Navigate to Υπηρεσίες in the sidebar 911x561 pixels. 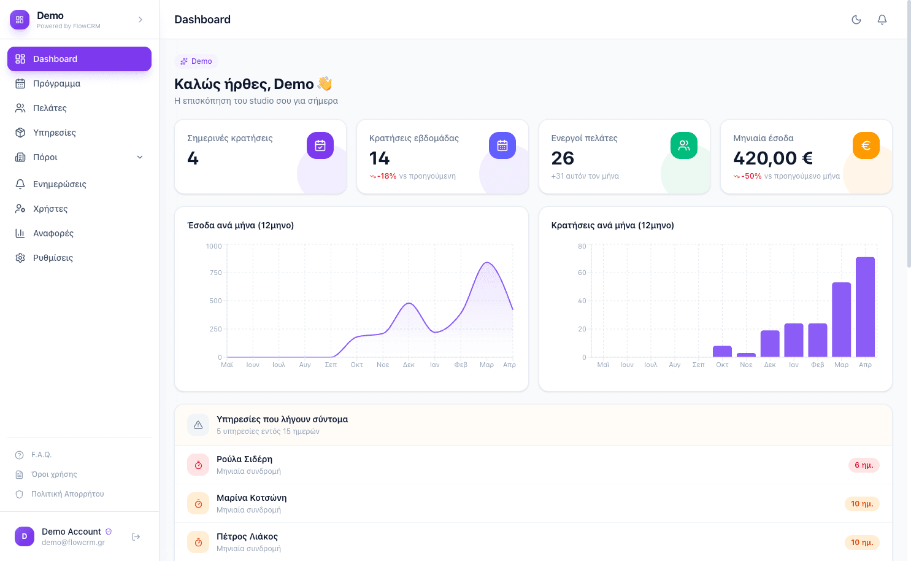tap(79, 133)
